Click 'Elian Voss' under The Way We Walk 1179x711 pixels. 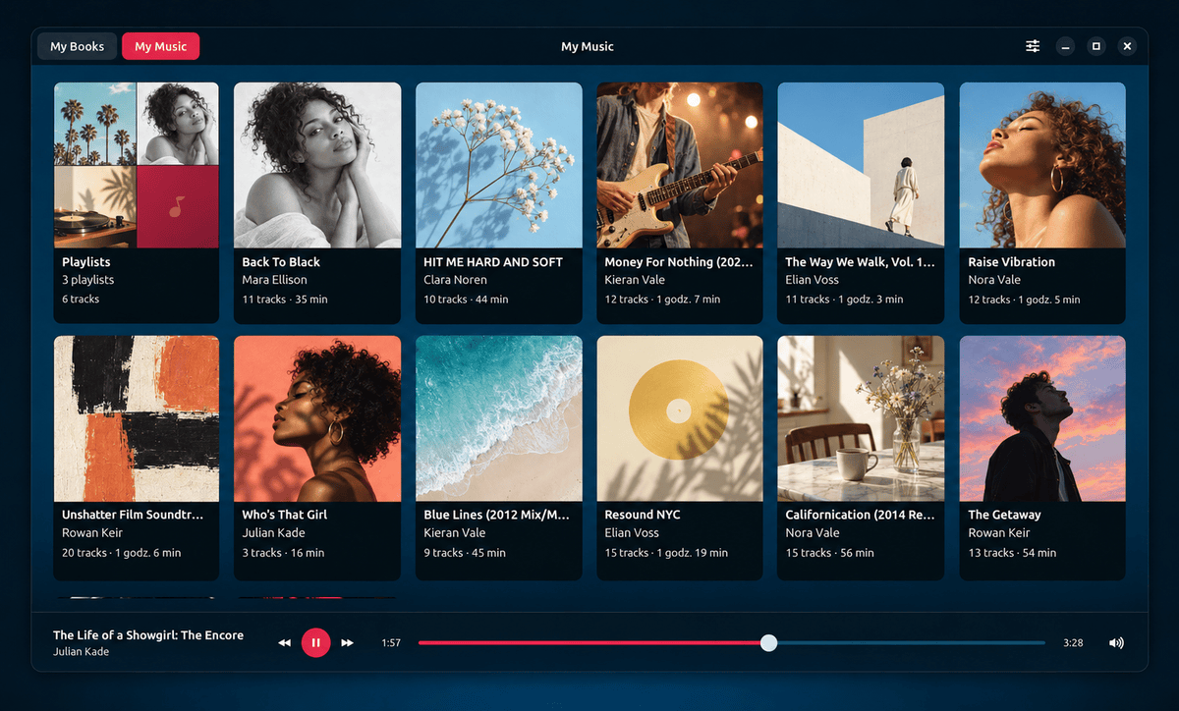pyautogui.click(x=813, y=280)
